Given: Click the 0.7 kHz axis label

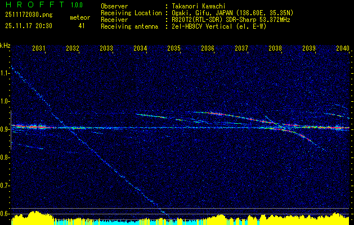Looking at the screenshot, I should click(5, 186).
